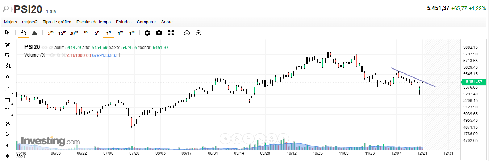Enter fullscreen chart mode
This screenshot has width=489, height=161.
pyautogui.click(x=171, y=33)
